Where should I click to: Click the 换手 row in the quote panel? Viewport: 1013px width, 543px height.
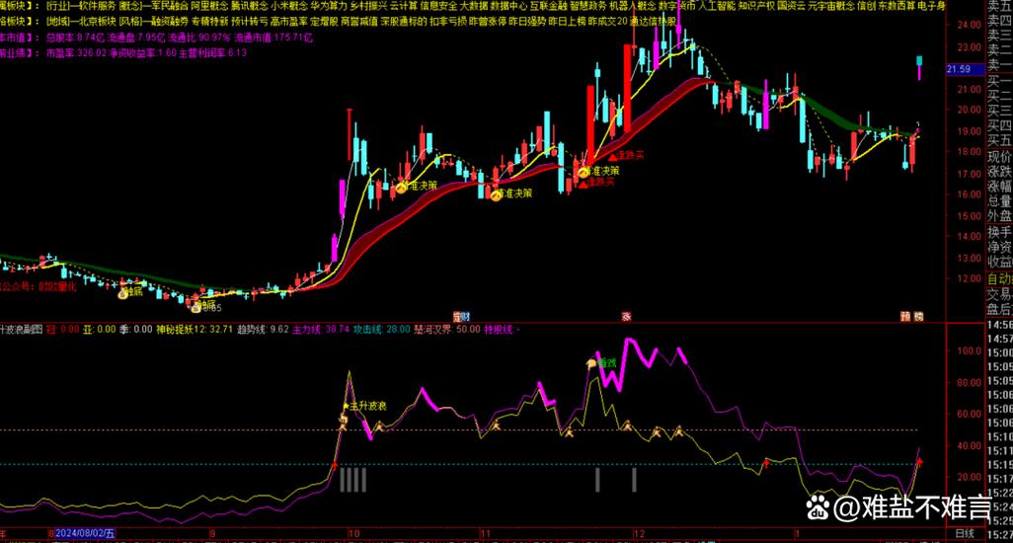[999, 231]
